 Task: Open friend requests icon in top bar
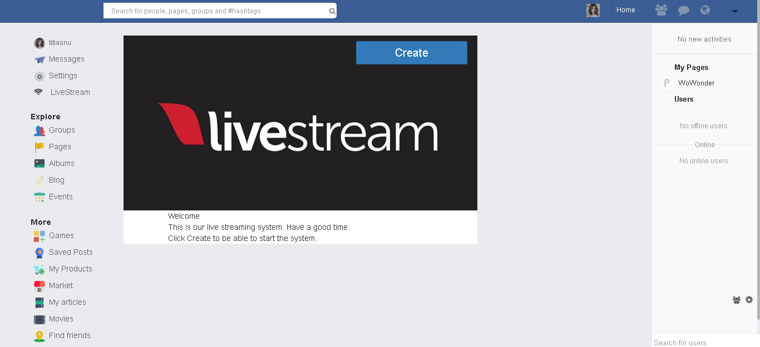coord(661,10)
